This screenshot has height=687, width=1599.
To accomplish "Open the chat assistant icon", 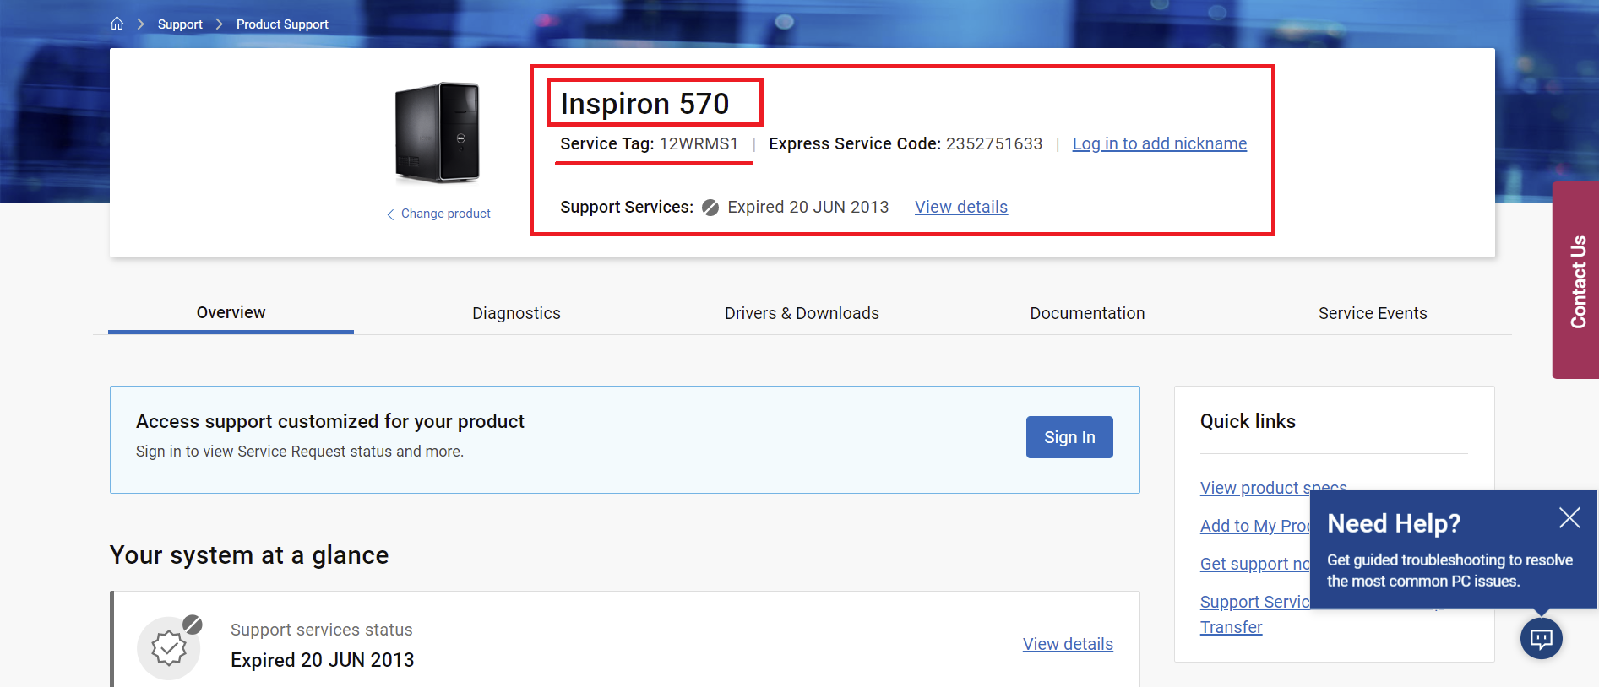I will 1542,638.
